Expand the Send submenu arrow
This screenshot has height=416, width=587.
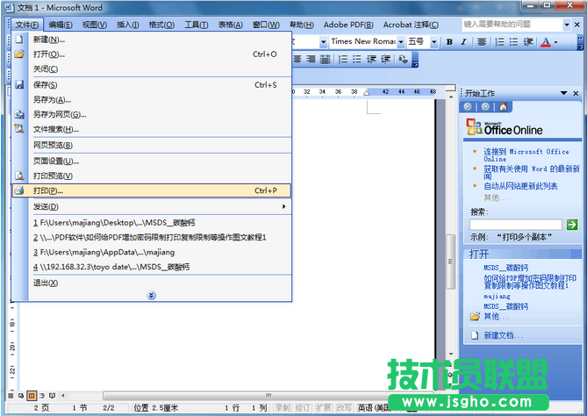click(x=283, y=206)
